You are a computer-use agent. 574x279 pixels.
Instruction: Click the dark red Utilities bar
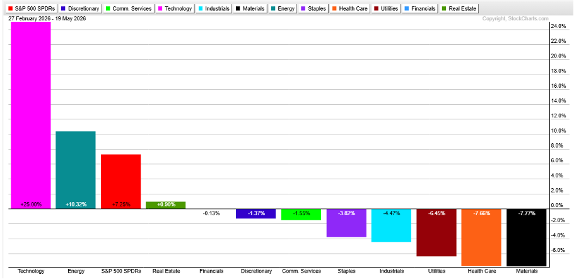coord(436,233)
